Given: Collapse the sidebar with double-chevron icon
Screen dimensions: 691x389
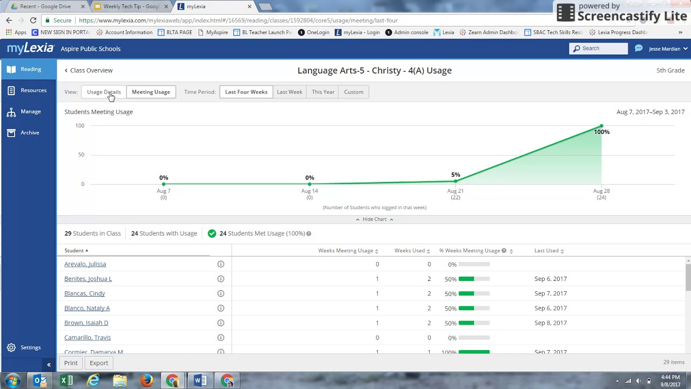Looking at the screenshot, I should coord(49,365).
